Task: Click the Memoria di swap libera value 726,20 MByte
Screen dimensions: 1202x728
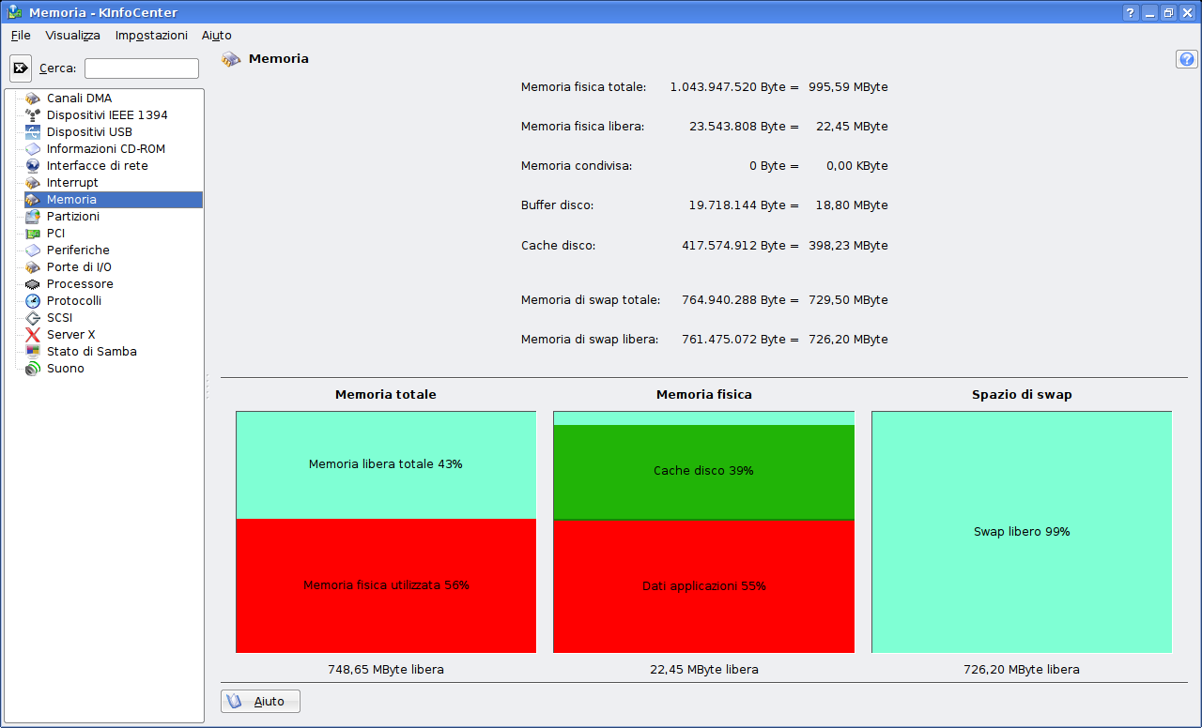Action: click(848, 340)
